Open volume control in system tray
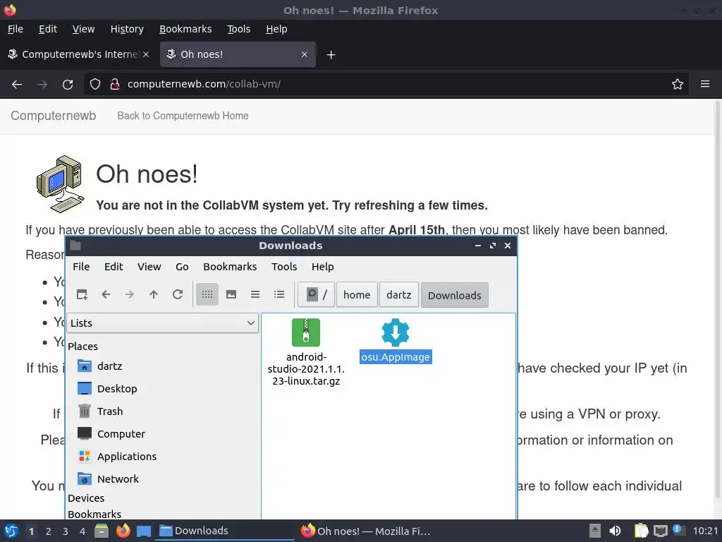This screenshot has width=722, height=542. (x=615, y=531)
